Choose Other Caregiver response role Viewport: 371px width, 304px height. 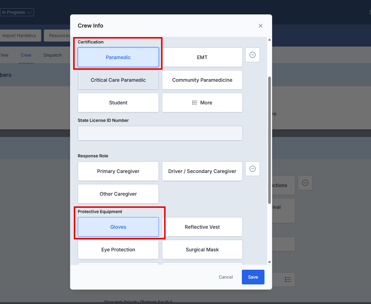click(118, 194)
